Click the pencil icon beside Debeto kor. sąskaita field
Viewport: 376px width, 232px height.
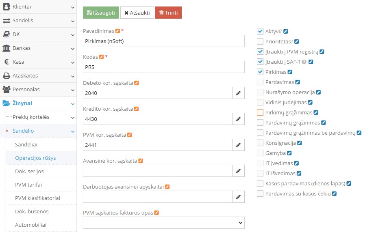tap(238, 93)
